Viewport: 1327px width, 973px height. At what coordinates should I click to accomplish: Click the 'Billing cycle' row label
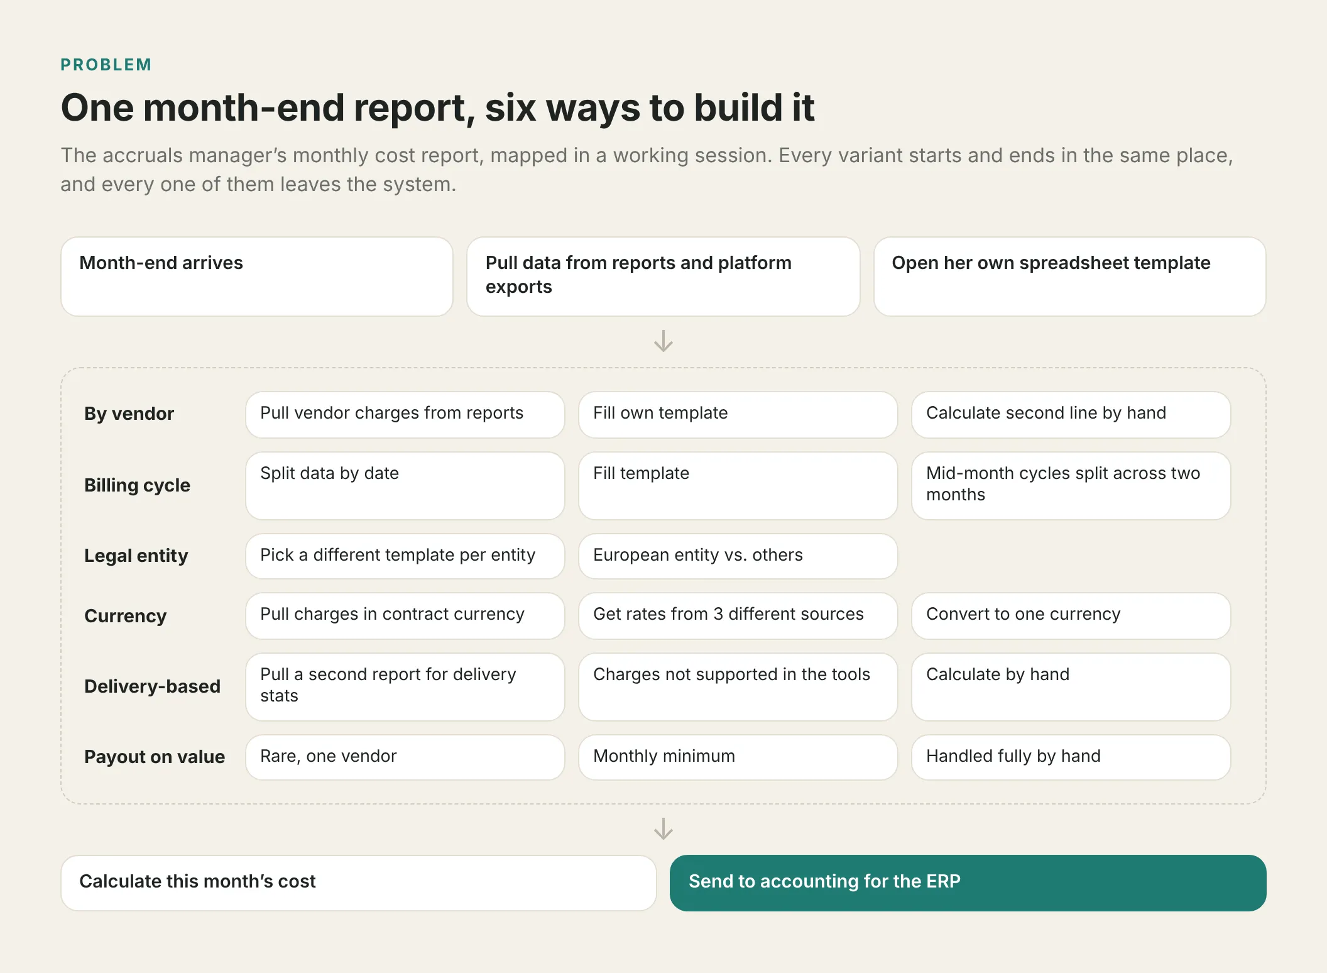click(x=137, y=485)
